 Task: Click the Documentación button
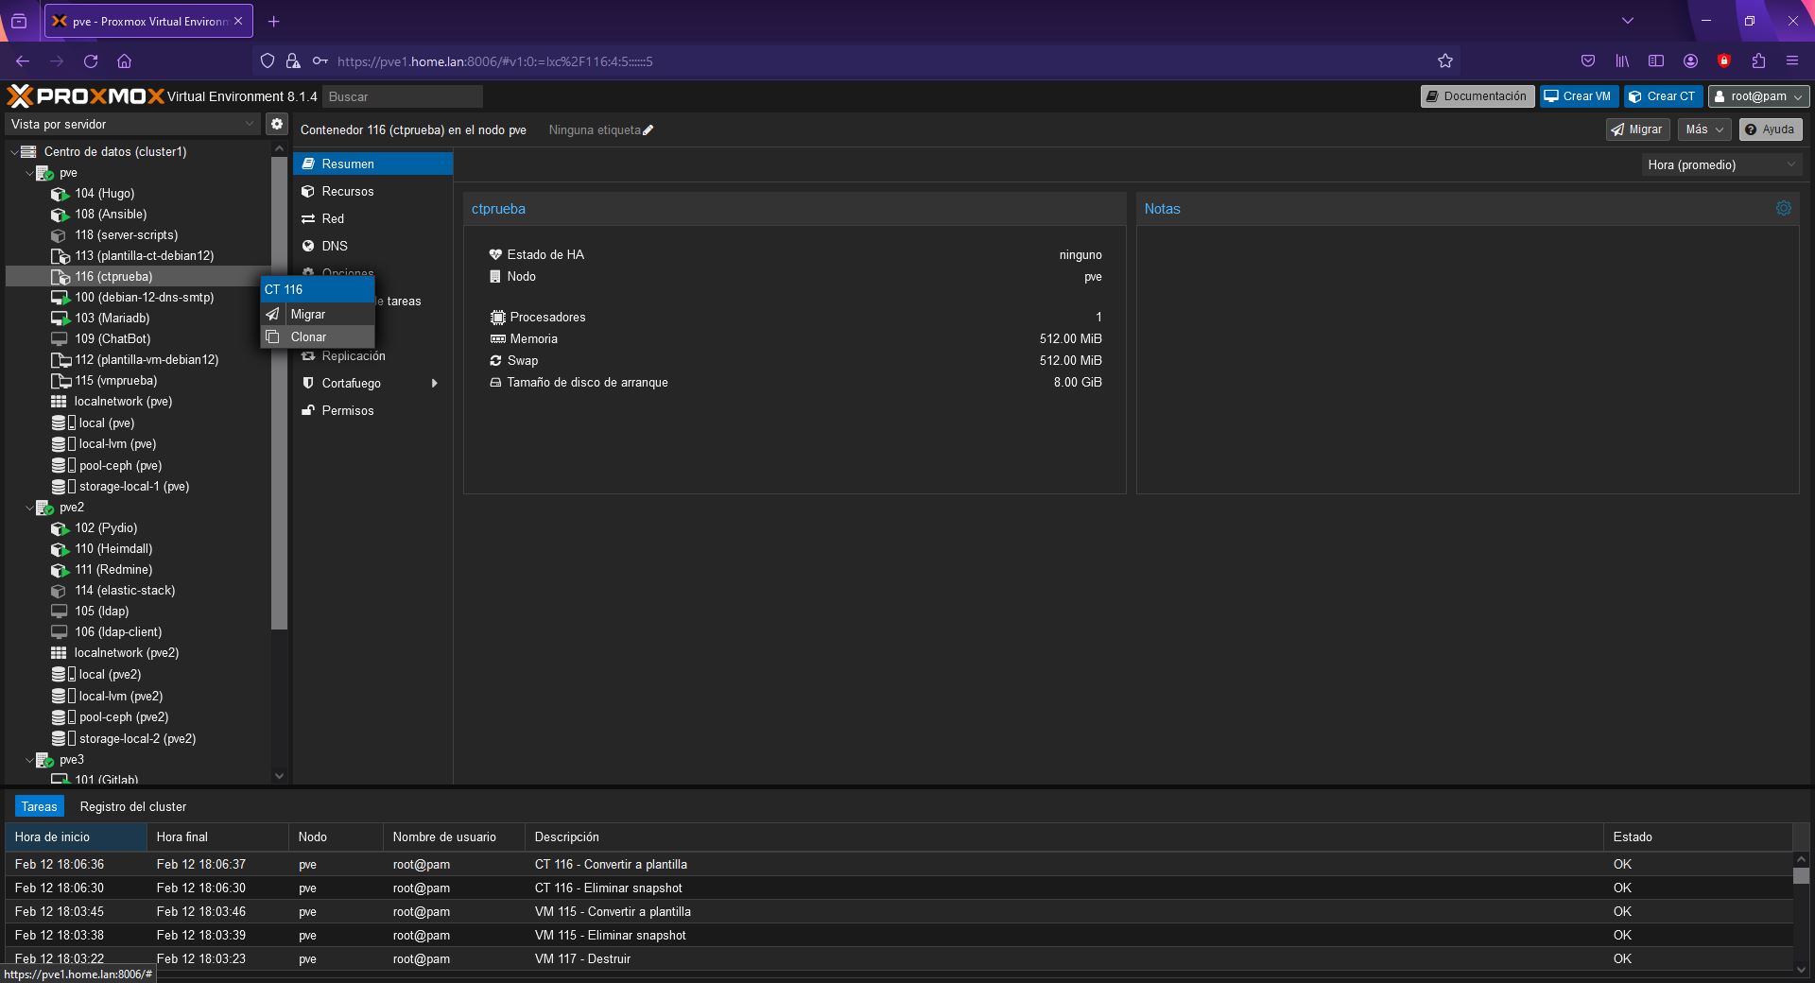pos(1477,96)
